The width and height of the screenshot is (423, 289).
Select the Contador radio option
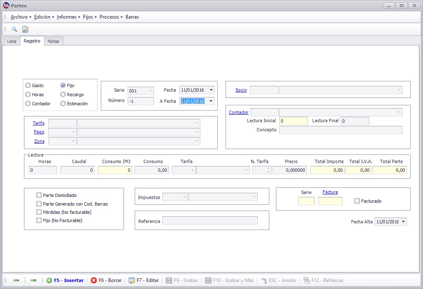[28, 104]
